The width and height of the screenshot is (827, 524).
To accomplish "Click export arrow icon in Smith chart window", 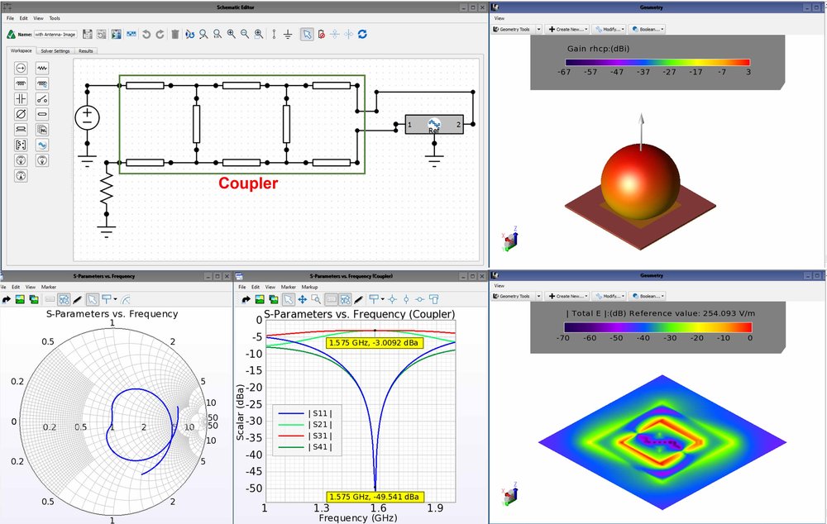I will pos(7,299).
